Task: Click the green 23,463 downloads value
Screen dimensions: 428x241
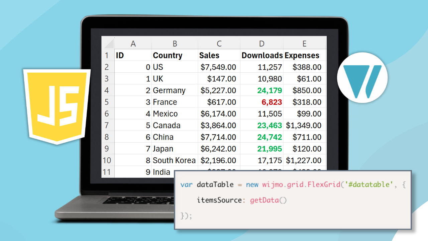Action: pos(270,126)
